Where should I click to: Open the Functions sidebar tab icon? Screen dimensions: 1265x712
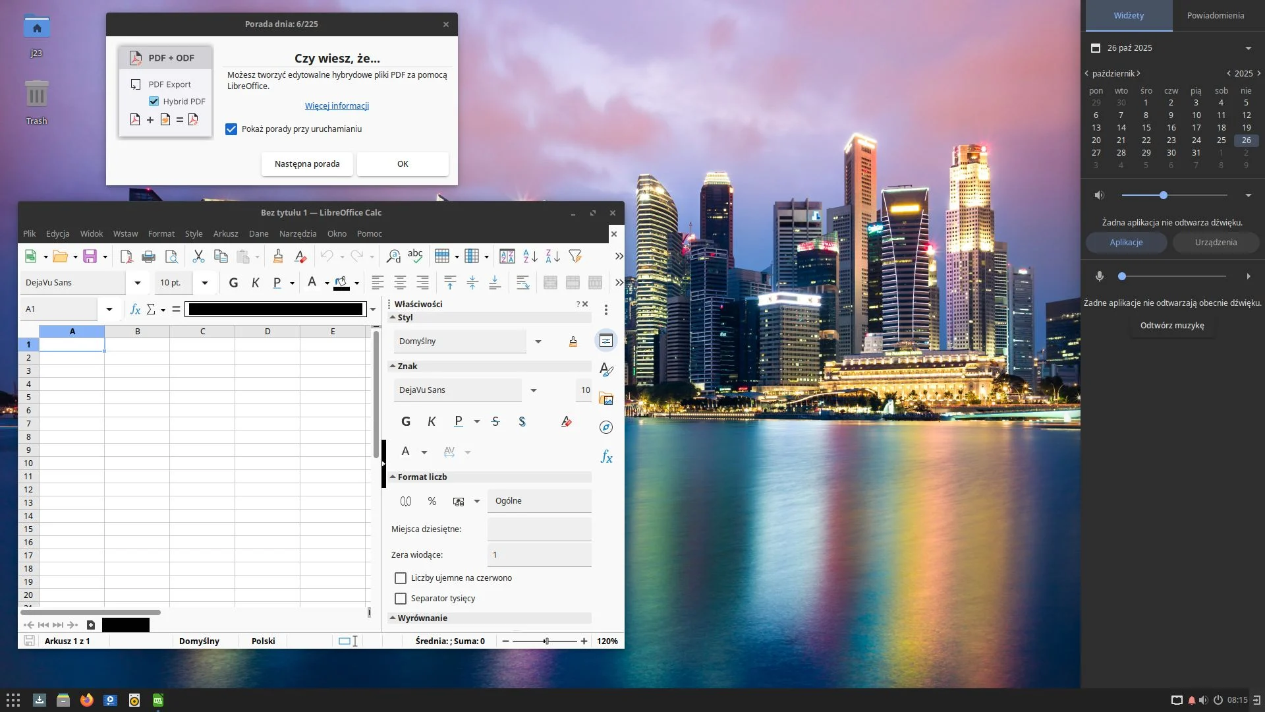pos(606,457)
